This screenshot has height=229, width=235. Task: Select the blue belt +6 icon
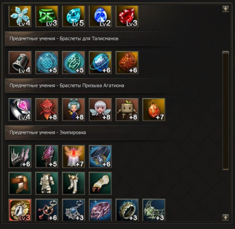pyautogui.click(x=101, y=157)
